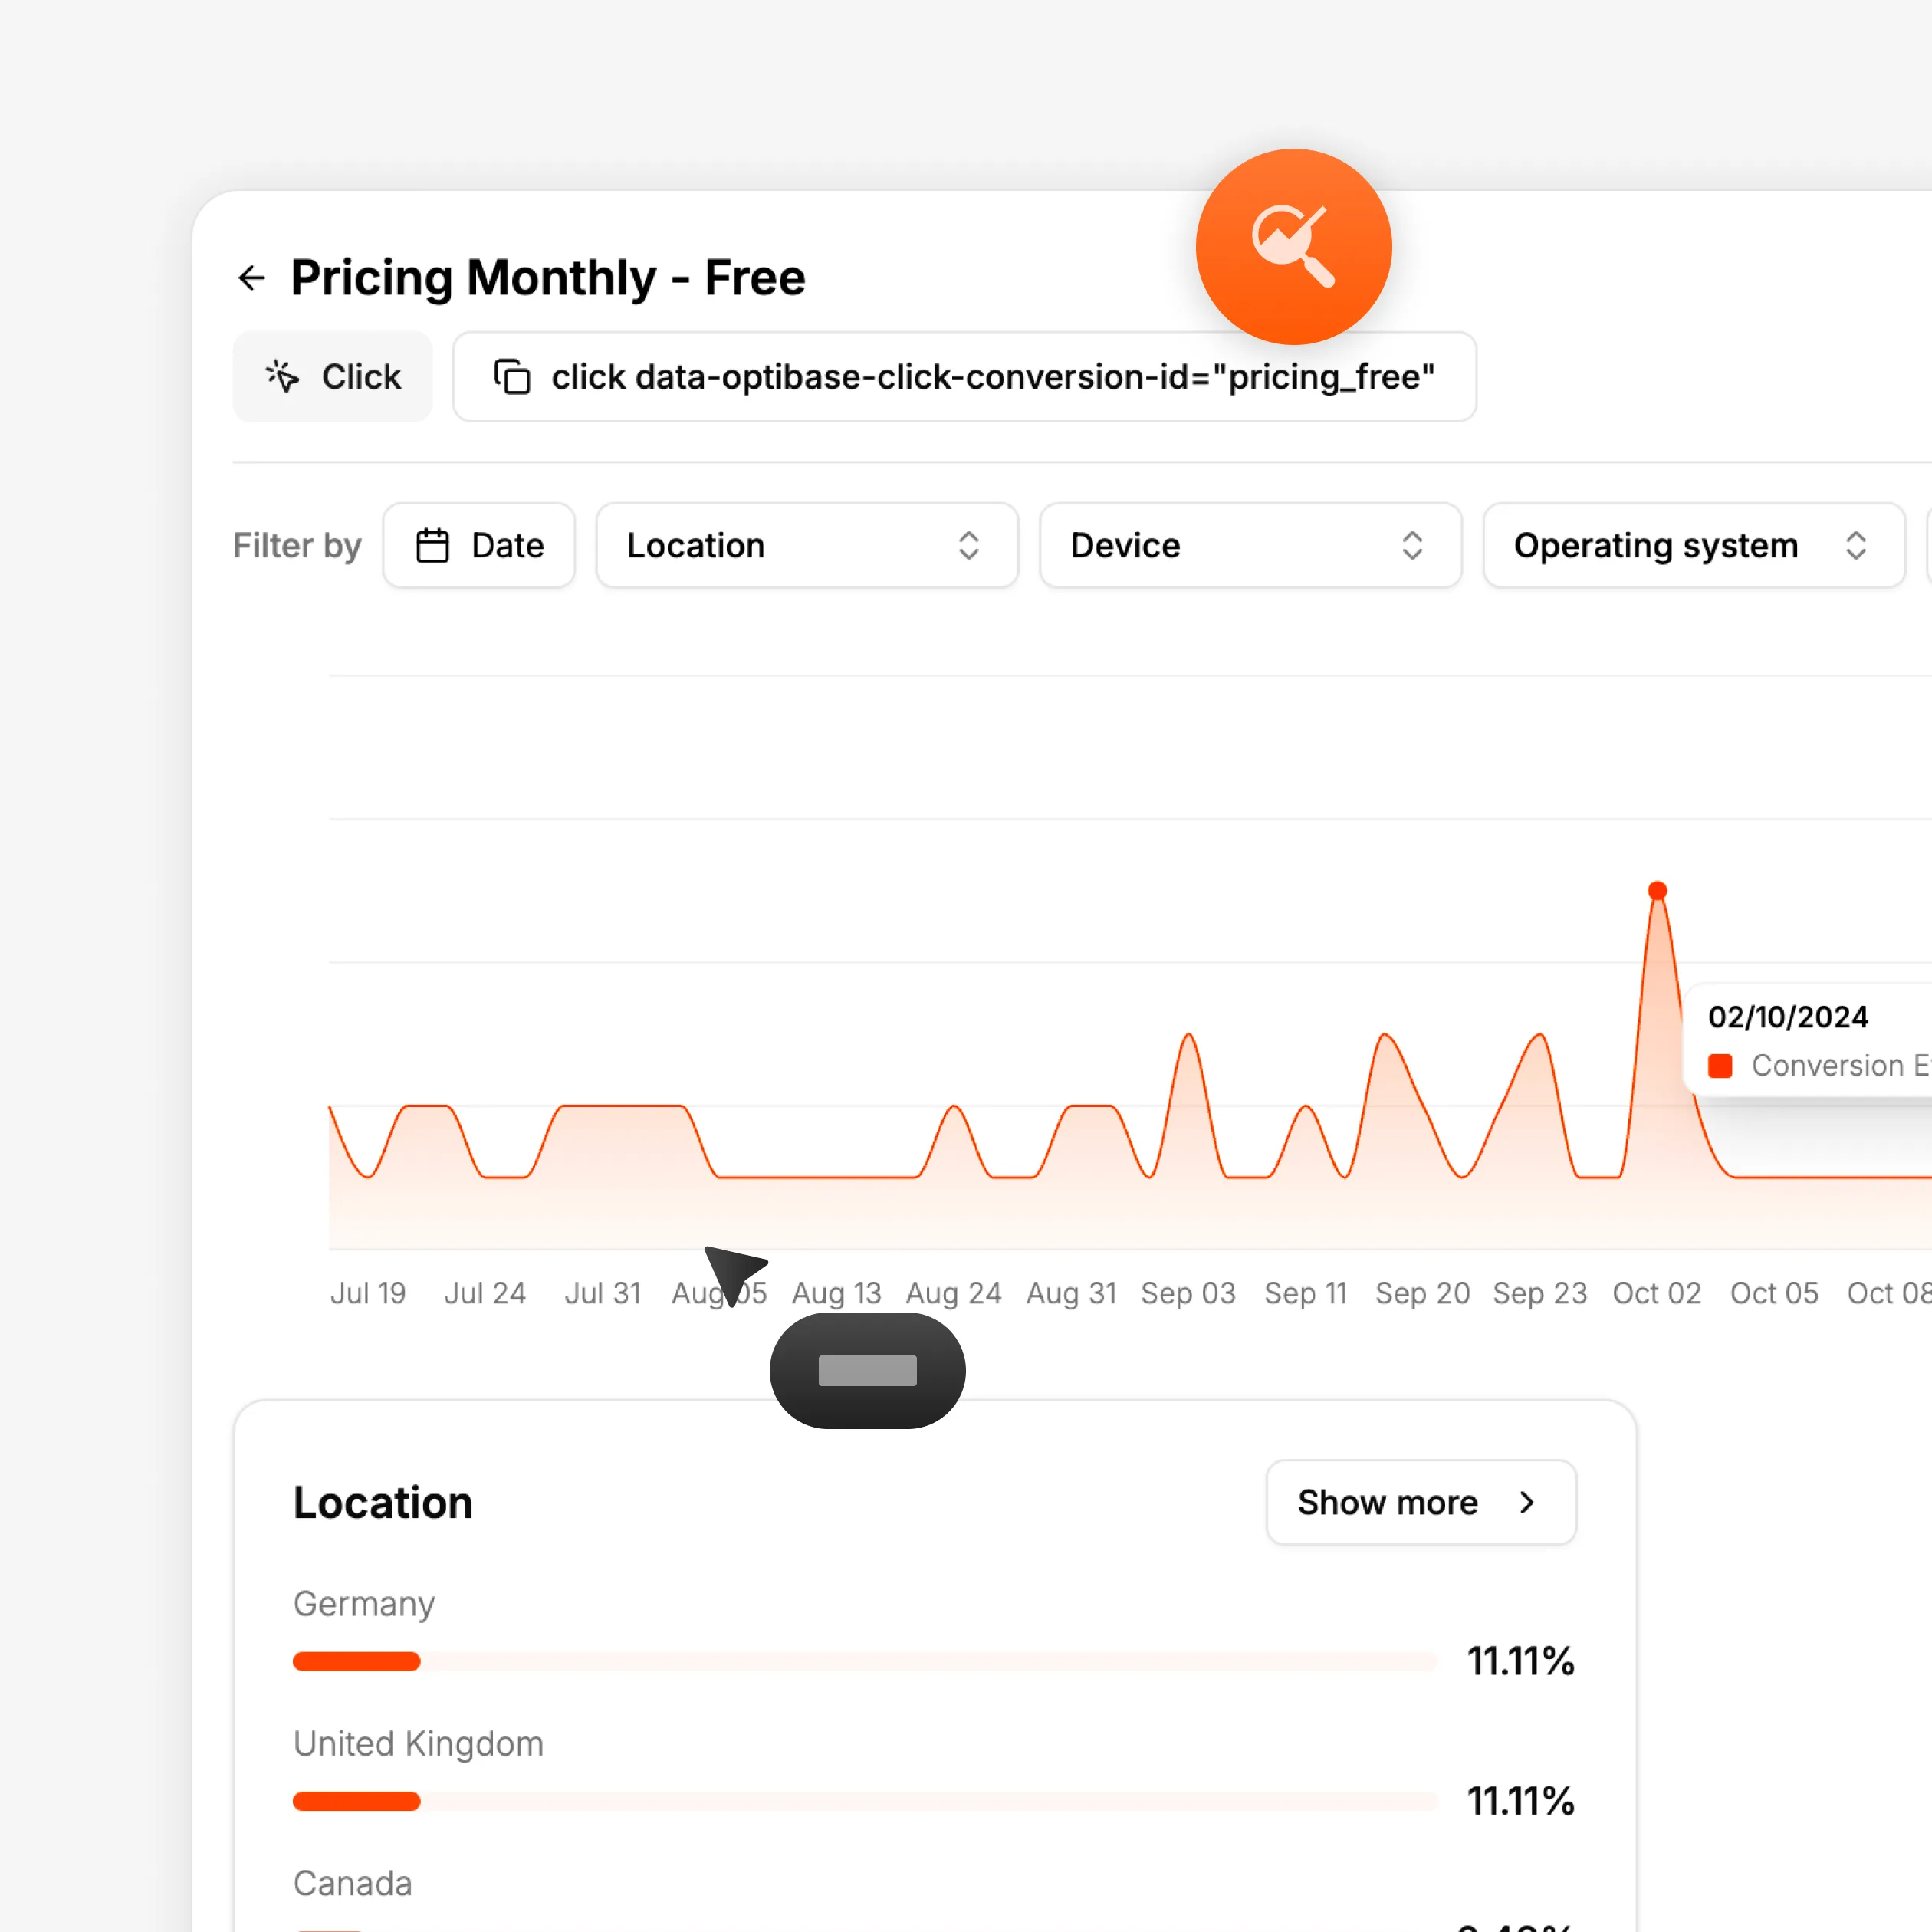Click the back arrow beside Pricing Monthly
1932x1932 pixels.
click(252, 278)
